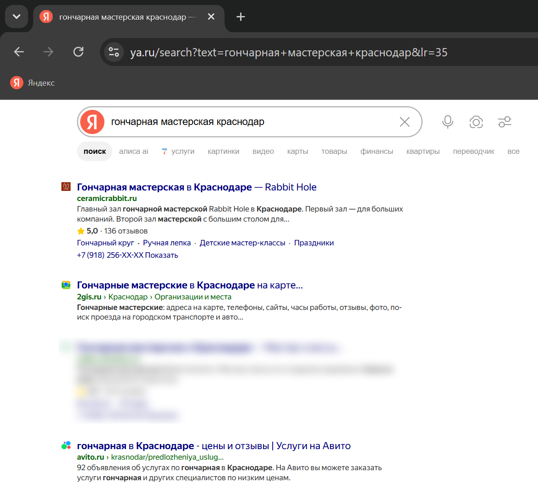Switch to алиса ai tab
Viewport: 538px width, 483px height.
(x=133, y=151)
